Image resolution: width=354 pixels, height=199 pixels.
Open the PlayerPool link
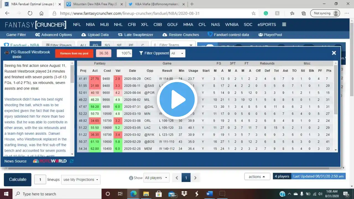[x=270, y=35]
